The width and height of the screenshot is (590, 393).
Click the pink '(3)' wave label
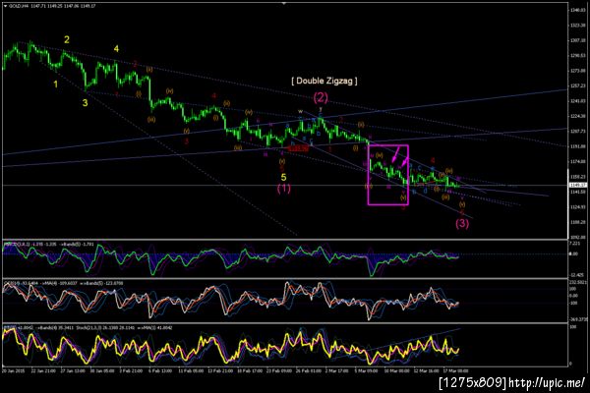point(462,223)
